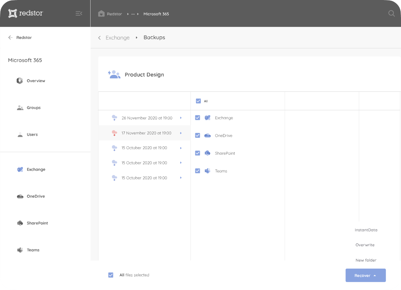The height and width of the screenshot is (290, 401).
Task: Click the Users sidebar icon
Action: pos(20,135)
